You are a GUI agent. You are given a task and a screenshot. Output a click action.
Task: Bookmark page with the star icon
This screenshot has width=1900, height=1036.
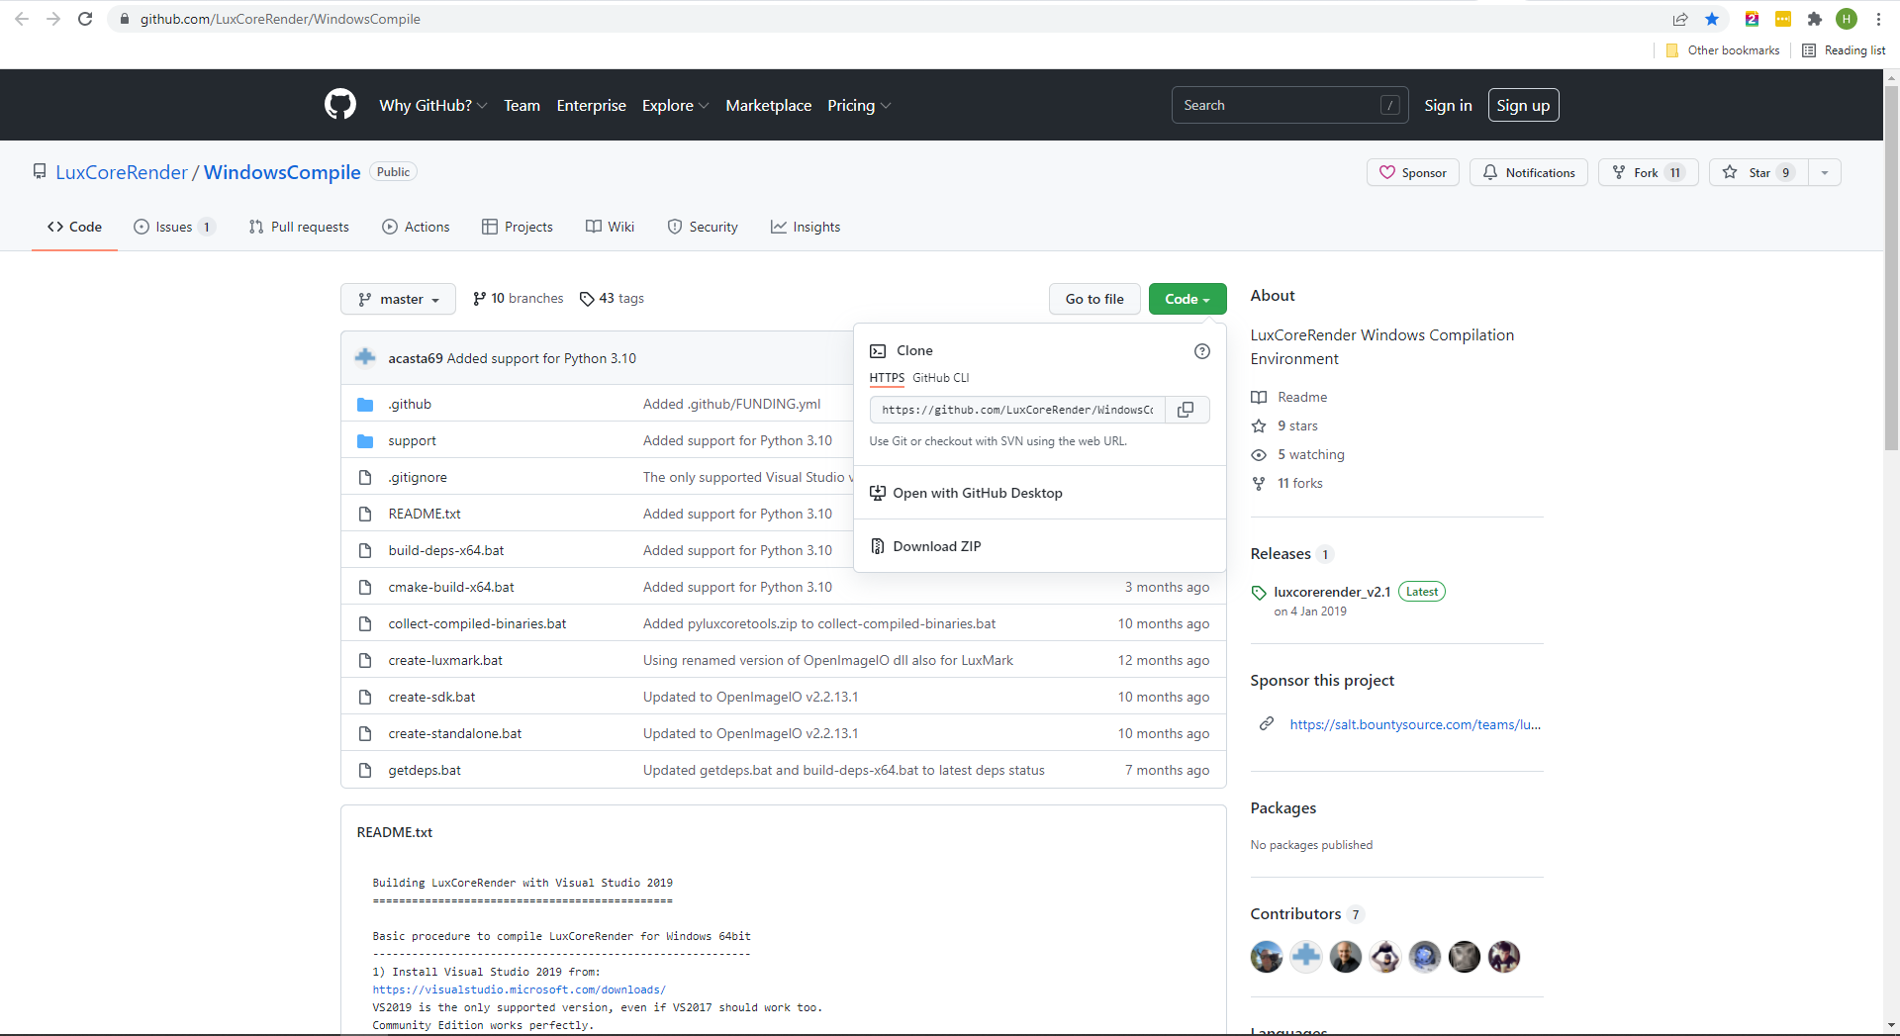1712,19
